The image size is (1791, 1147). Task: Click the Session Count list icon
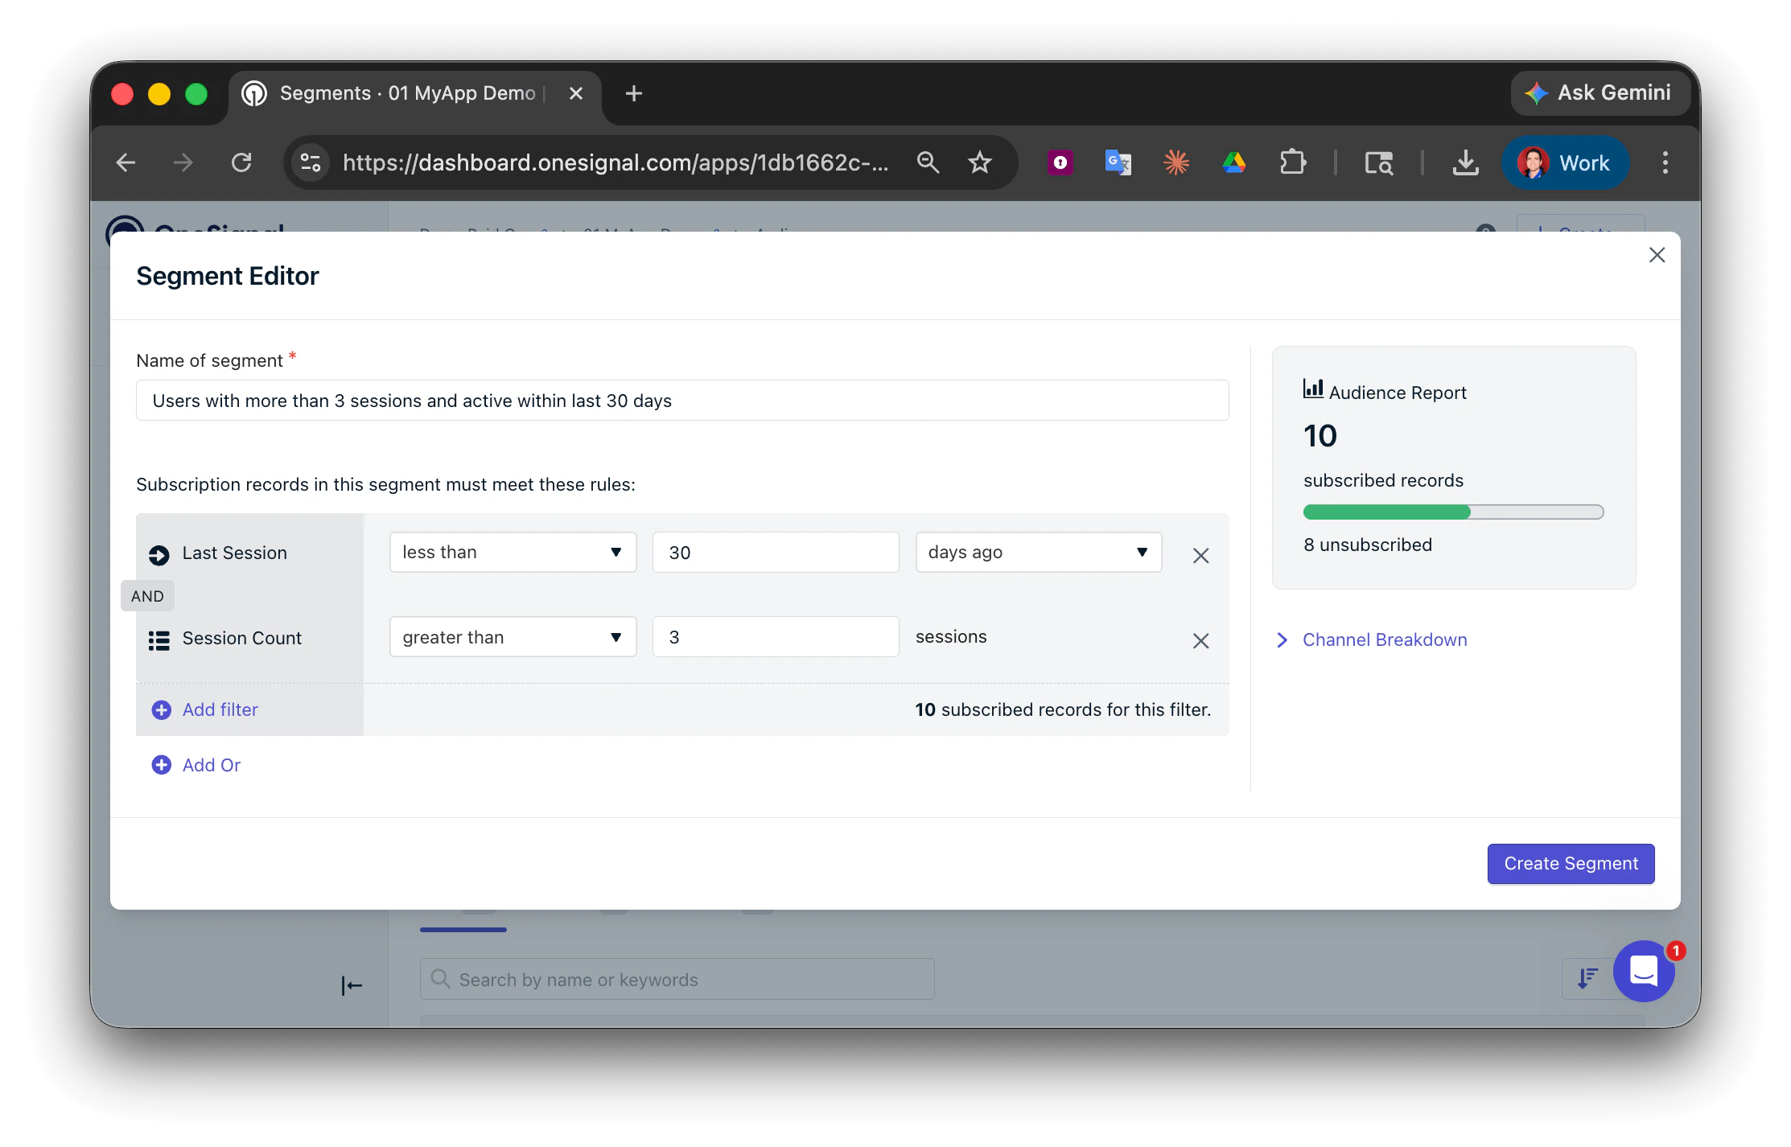pos(159,639)
